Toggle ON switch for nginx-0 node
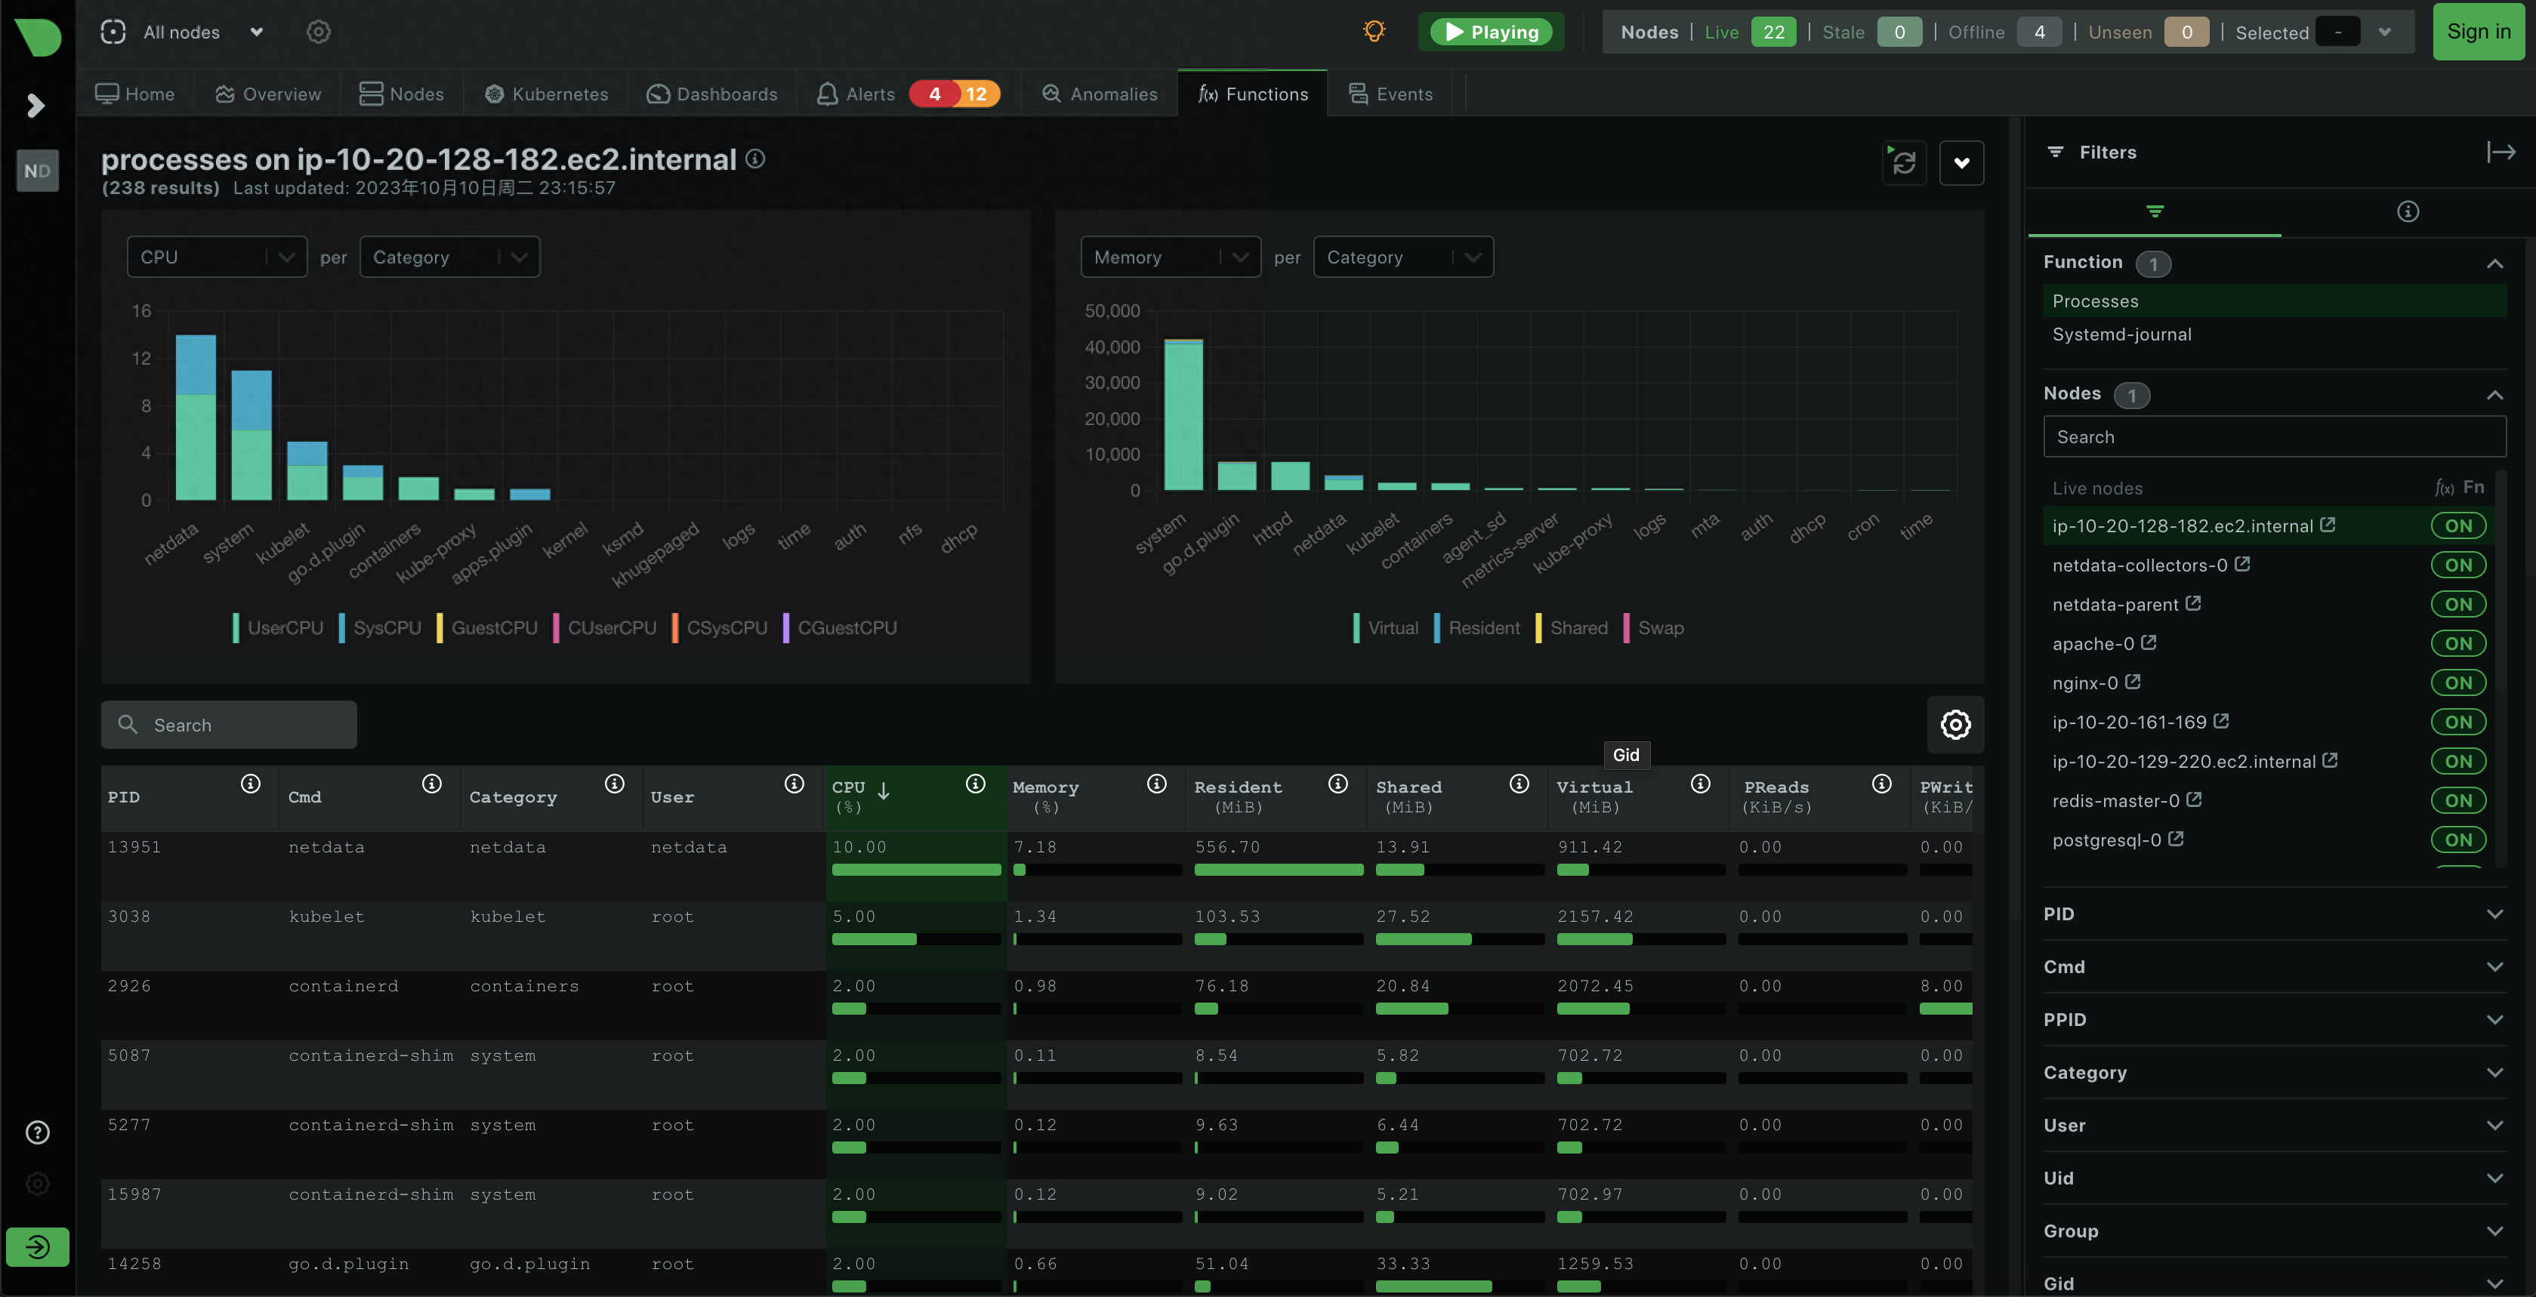The width and height of the screenshot is (2536, 1297). (2457, 683)
